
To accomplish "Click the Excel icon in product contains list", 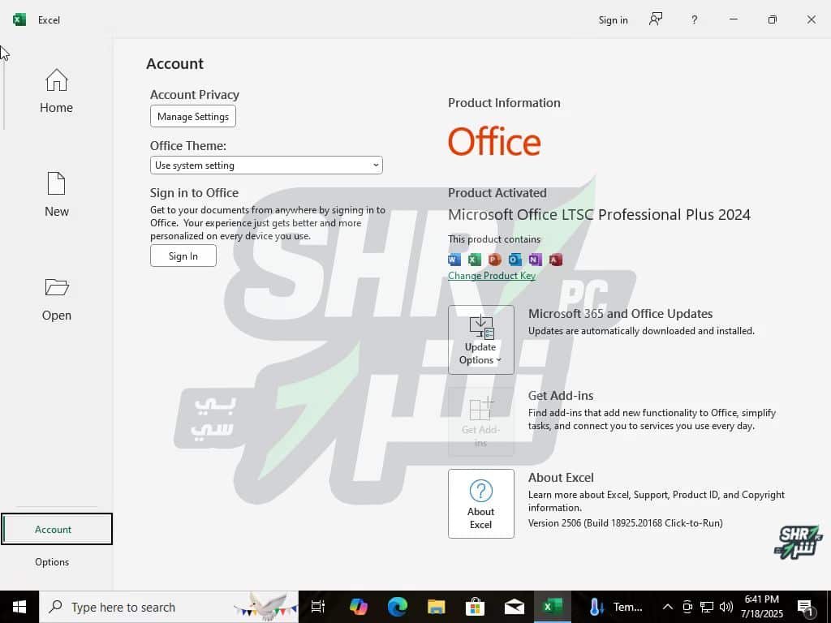I will pos(474,260).
